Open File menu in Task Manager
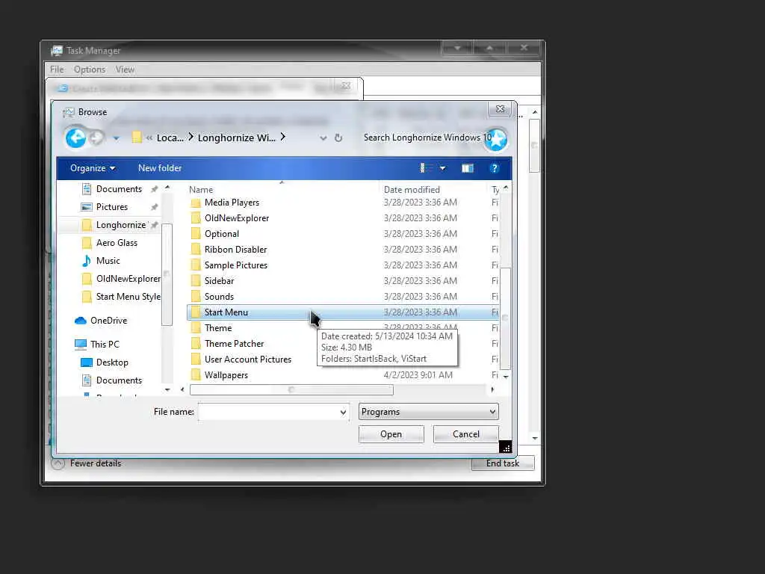 [57, 70]
